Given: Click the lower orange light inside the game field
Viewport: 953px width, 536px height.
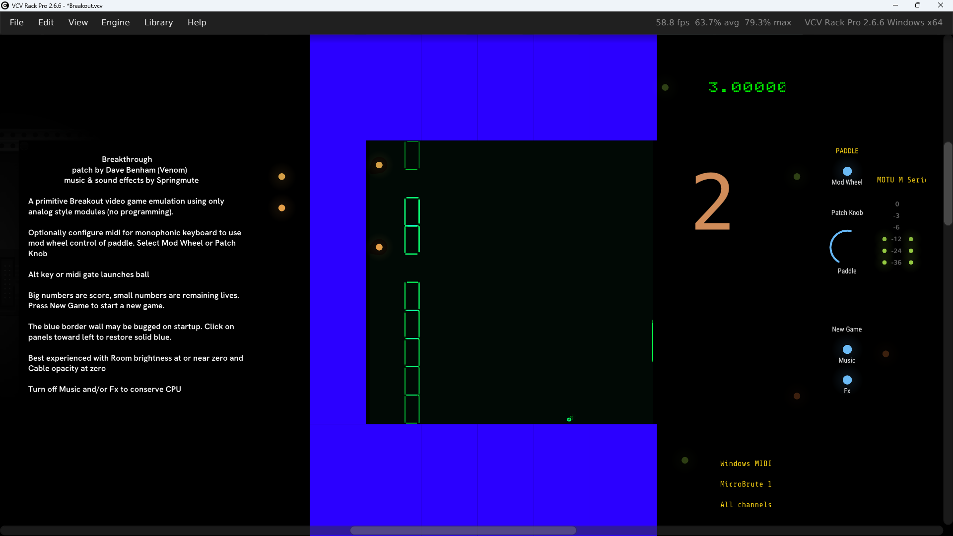Looking at the screenshot, I should (x=379, y=247).
